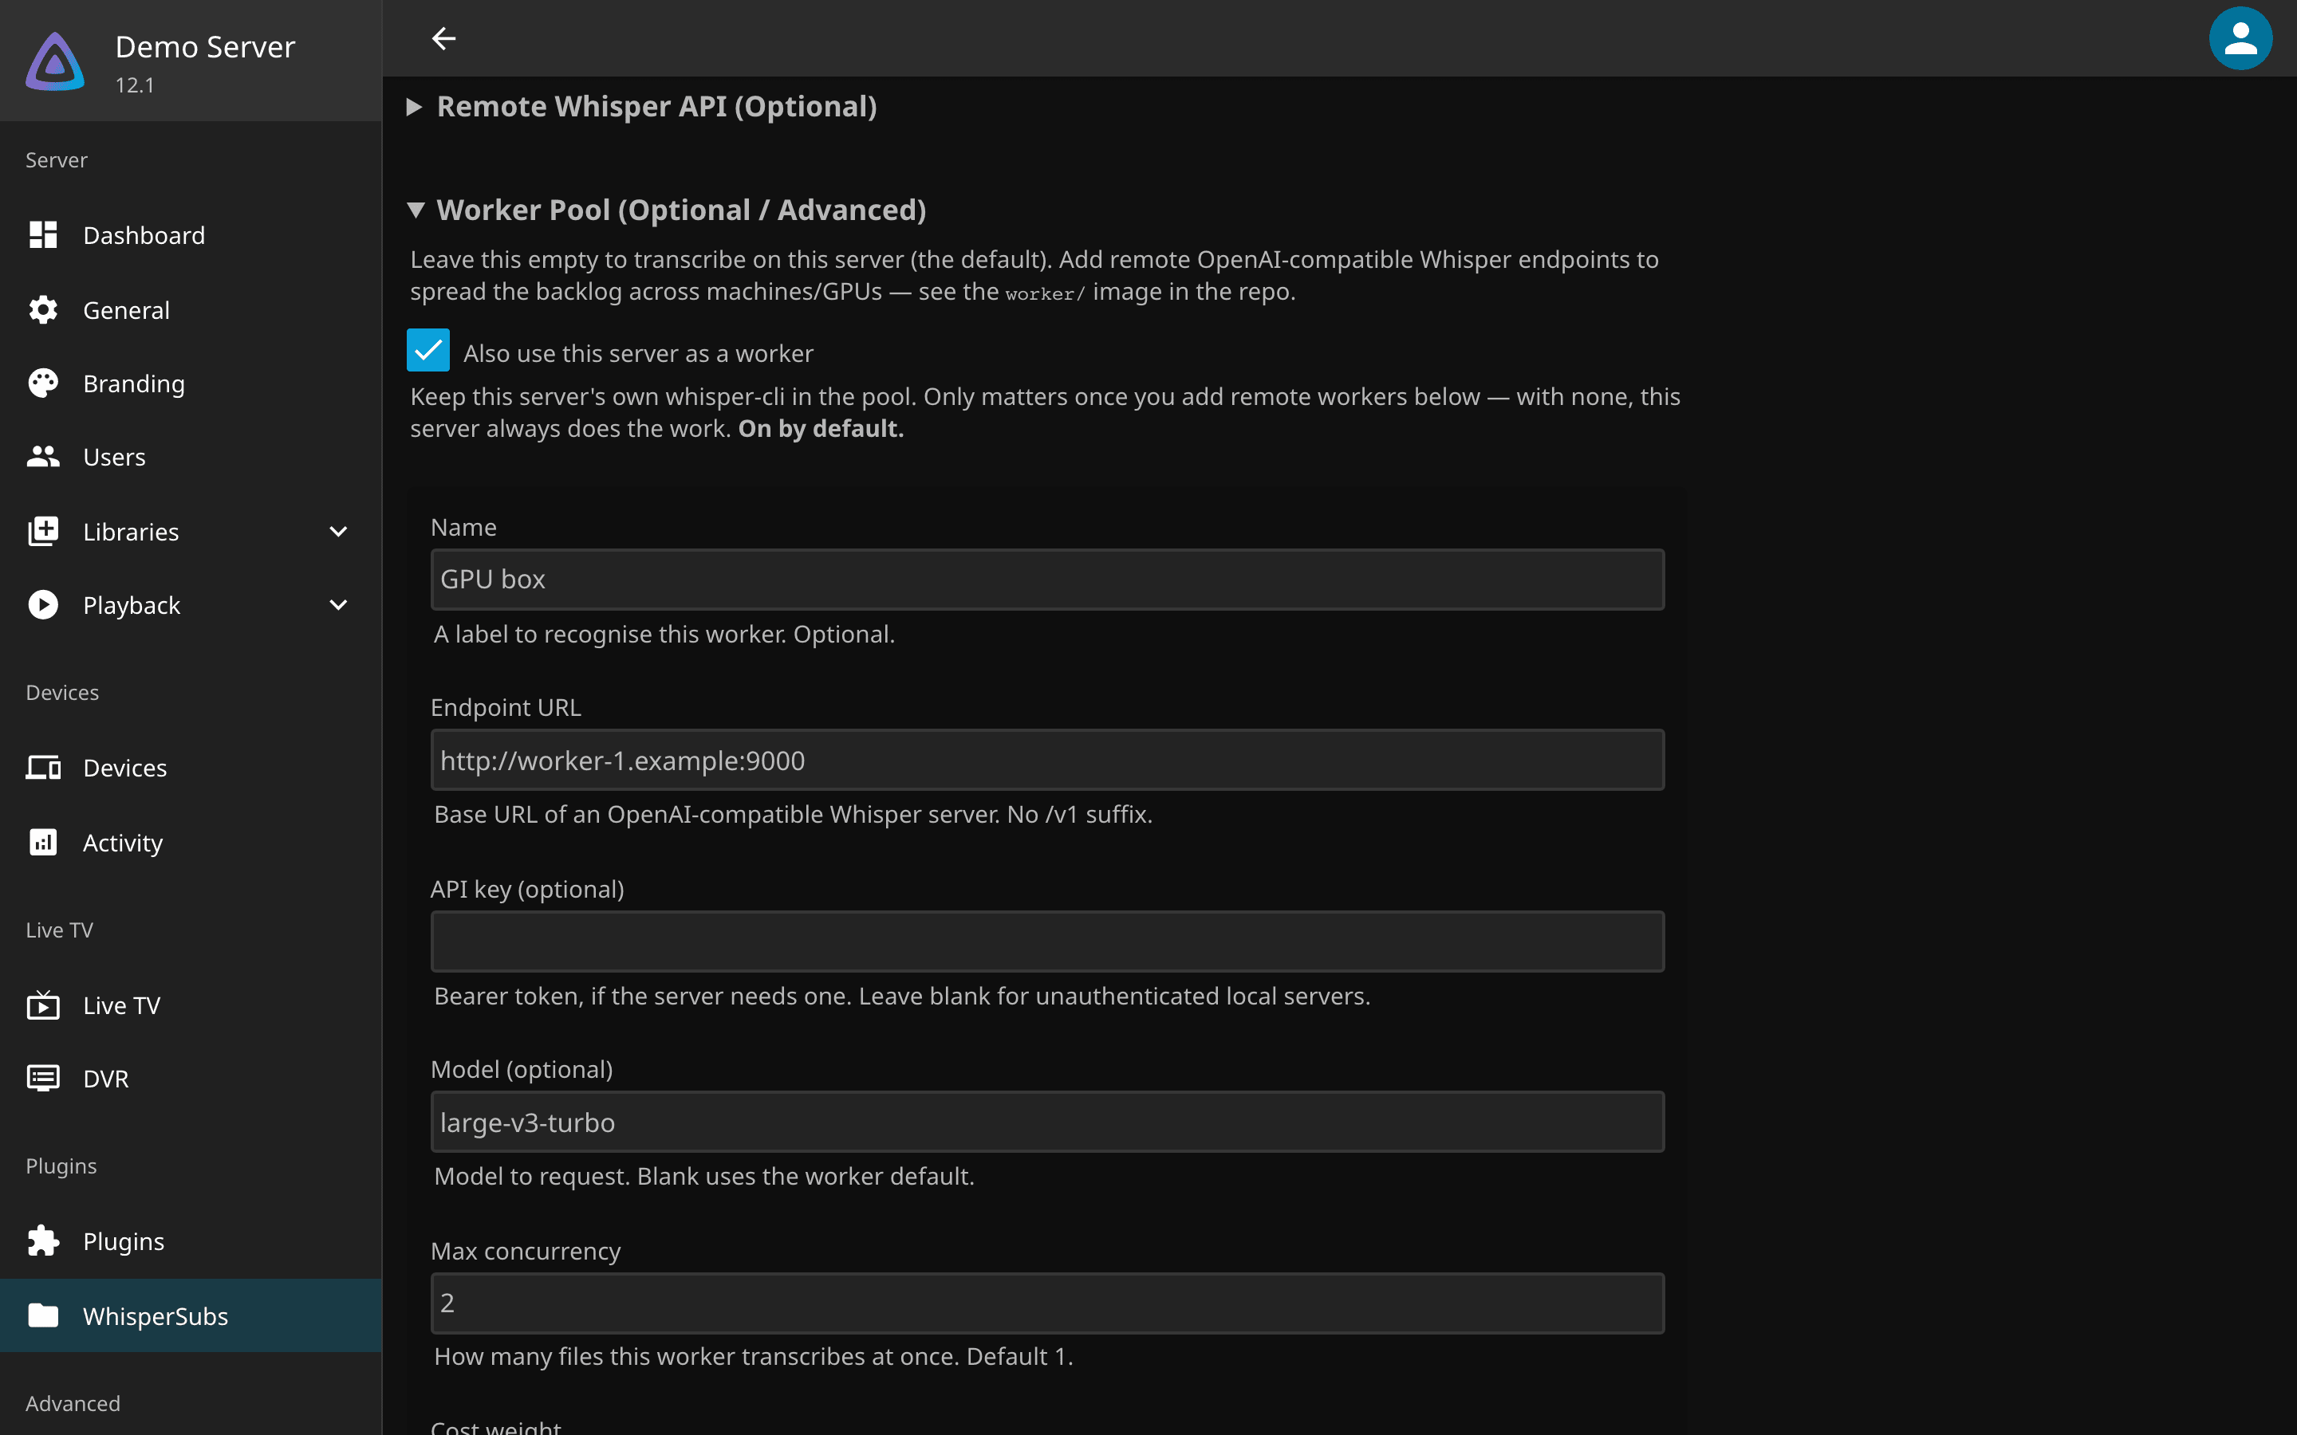The image size is (2297, 1435).
Task: Click the Playback play-circle icon
Action: (43, 604)
